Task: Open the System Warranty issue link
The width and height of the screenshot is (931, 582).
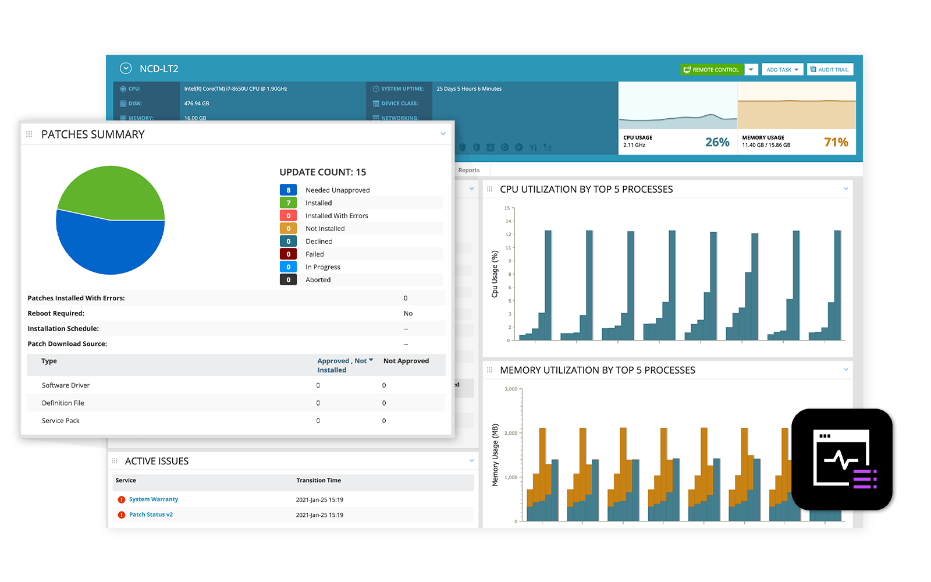Action: 154,499
